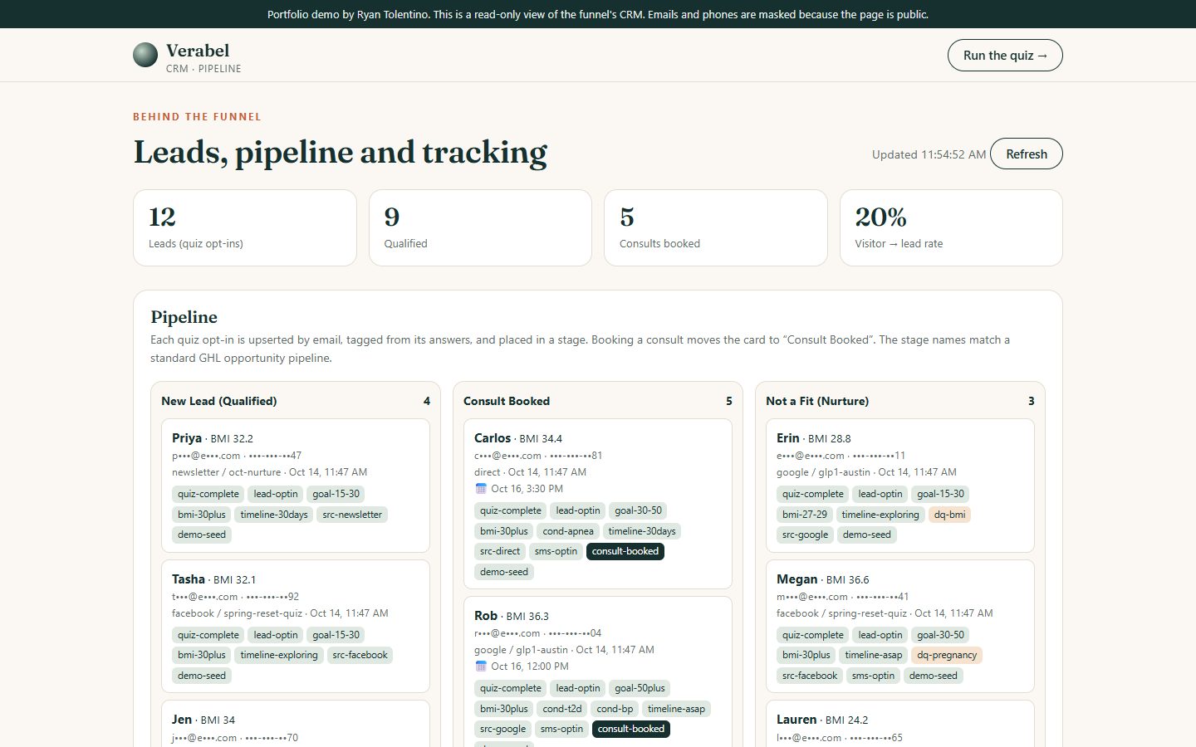Image resolution: width=1196 pixels, height=747 pixels.
Task: Click the calendar icon on Rob's card
Action: [x=480, y=666]
